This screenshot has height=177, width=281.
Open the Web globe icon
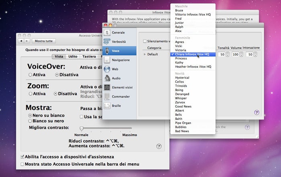107,69
